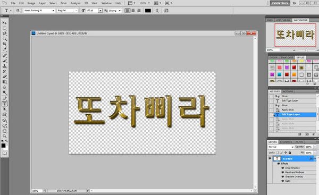Open the File menu
Screen dimensions: 319x195
click(13, 3)
